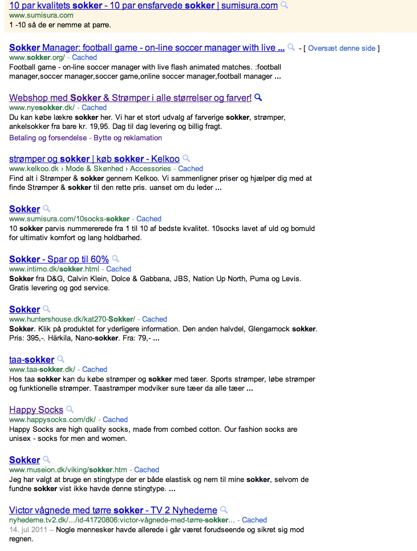Click preview magnifier next to Spar op til 60%
The image size is (417, 551).
click(116, 259)
